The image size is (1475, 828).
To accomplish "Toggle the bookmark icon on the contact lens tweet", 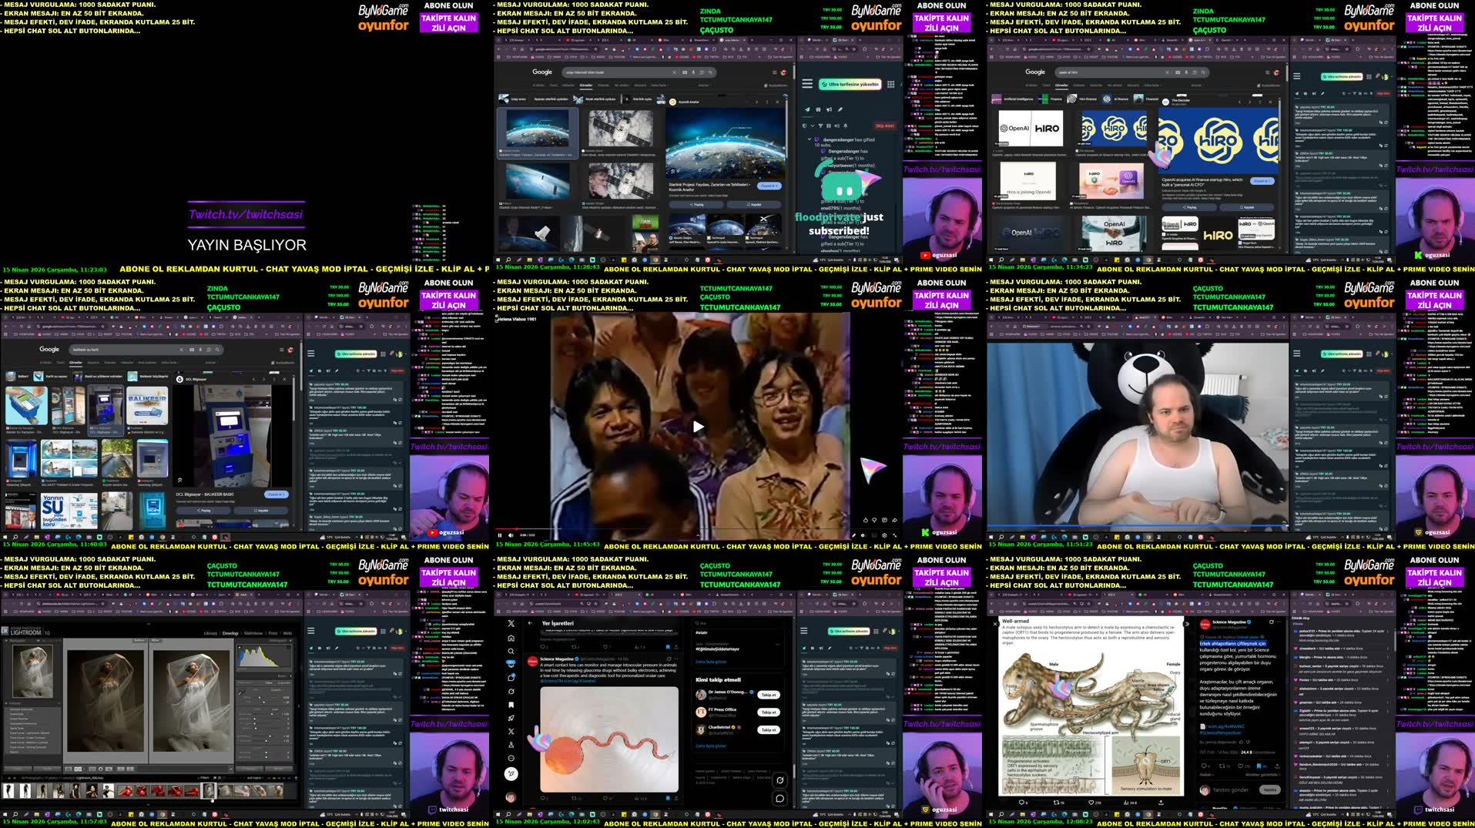I will (x=668, y=798).
